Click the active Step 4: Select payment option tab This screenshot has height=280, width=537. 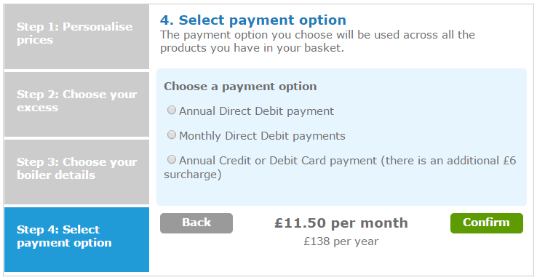click(76, 239)
